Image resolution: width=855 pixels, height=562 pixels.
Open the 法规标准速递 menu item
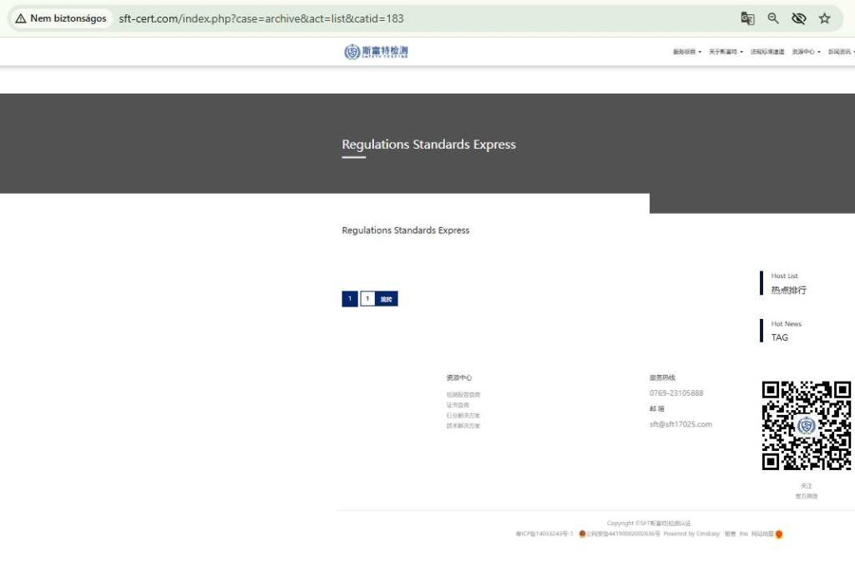click(x=767, y=52)
